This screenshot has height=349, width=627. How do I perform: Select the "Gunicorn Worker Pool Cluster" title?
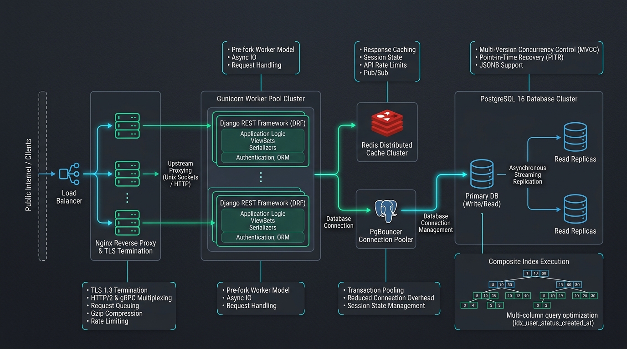point(261,99)
